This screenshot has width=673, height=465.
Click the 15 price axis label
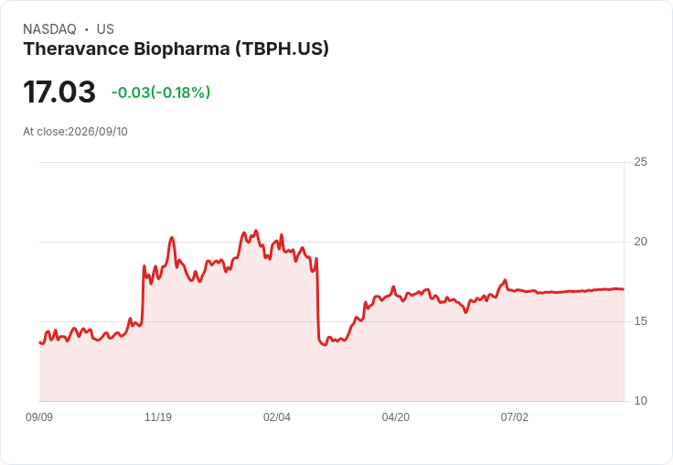click(x=640, y=321)
